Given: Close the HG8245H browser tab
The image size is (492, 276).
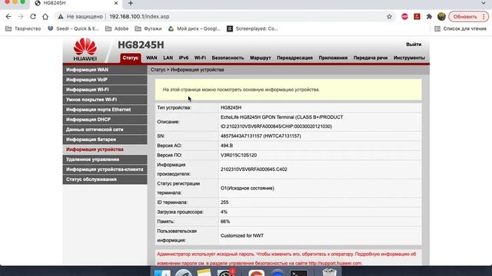Looking at the screenshot, I should (116, 3).
